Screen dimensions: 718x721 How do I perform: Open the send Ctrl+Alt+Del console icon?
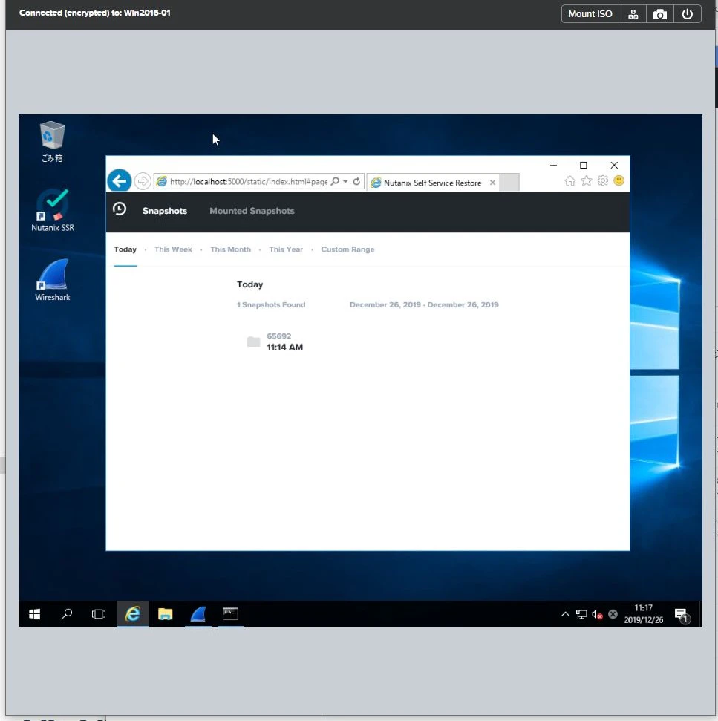click(633, 14)
